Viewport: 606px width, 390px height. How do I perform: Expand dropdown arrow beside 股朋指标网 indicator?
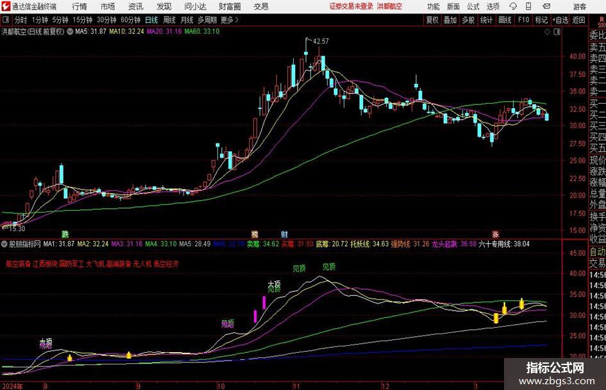coord(4,244)
